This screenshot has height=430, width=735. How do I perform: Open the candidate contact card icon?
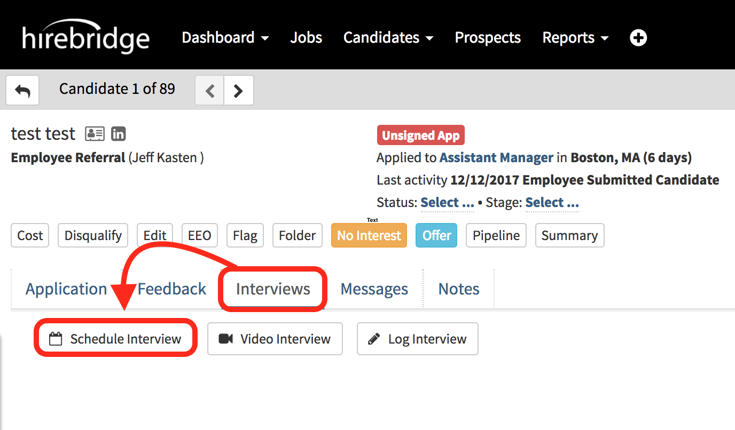tap(95, 134)
